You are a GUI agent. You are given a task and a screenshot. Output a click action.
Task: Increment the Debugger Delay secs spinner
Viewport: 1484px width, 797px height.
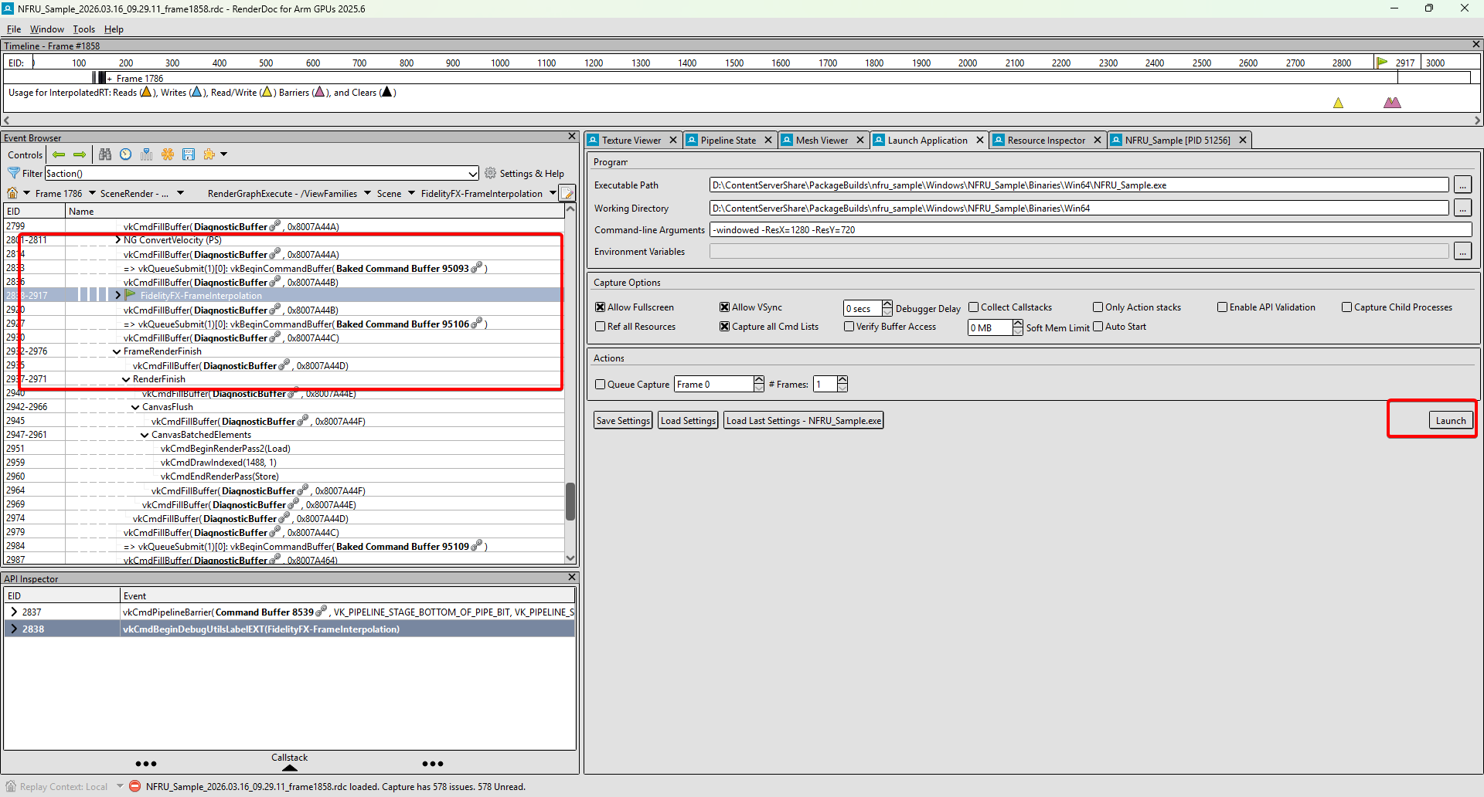(887, 304)
